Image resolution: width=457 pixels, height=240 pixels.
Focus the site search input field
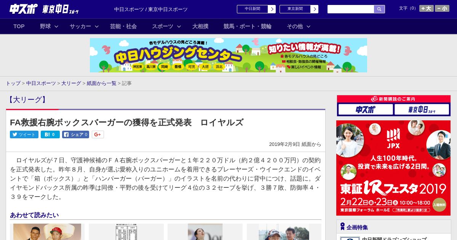[x=351, y=9]
